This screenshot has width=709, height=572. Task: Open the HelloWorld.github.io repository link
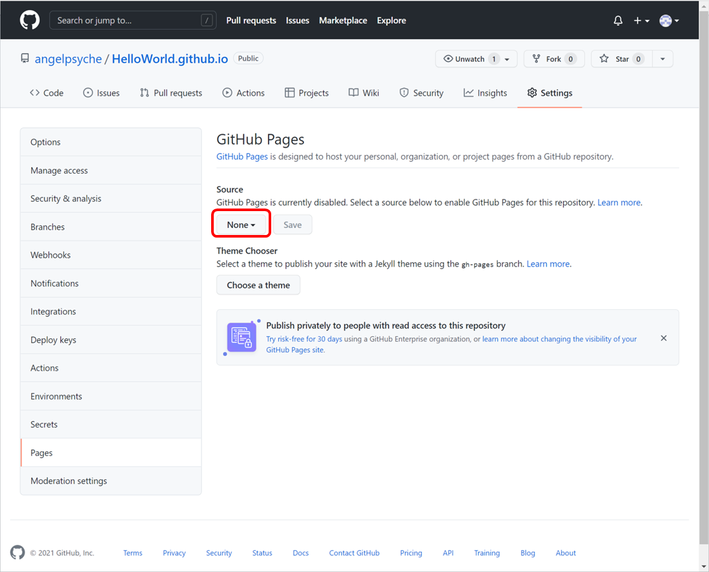pyautogui.click(x=170, y=59)
